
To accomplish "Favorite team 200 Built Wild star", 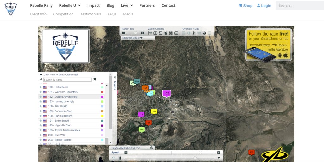I will click(x=41, y=135).
